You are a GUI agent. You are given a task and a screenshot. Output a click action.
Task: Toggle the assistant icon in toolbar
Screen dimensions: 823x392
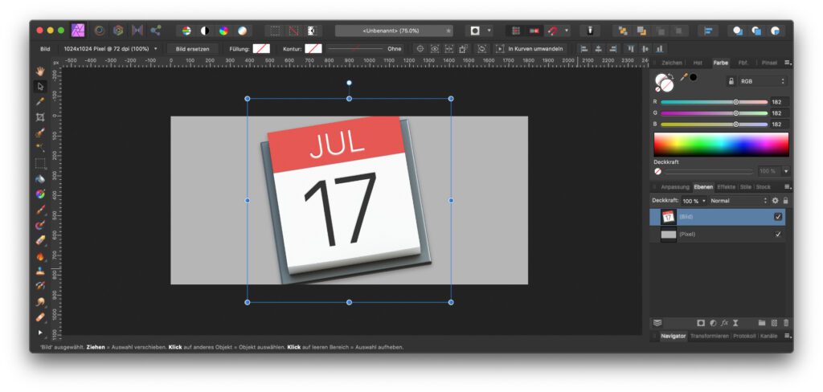tap(590, 31)
